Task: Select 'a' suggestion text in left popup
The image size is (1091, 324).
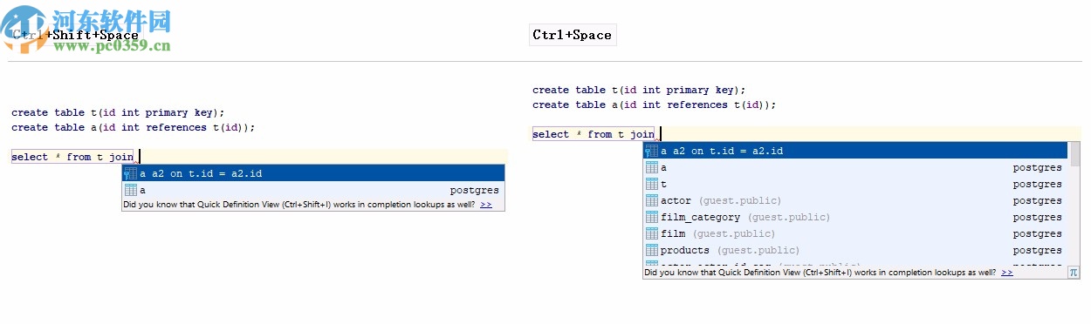Action: point(142,190)
